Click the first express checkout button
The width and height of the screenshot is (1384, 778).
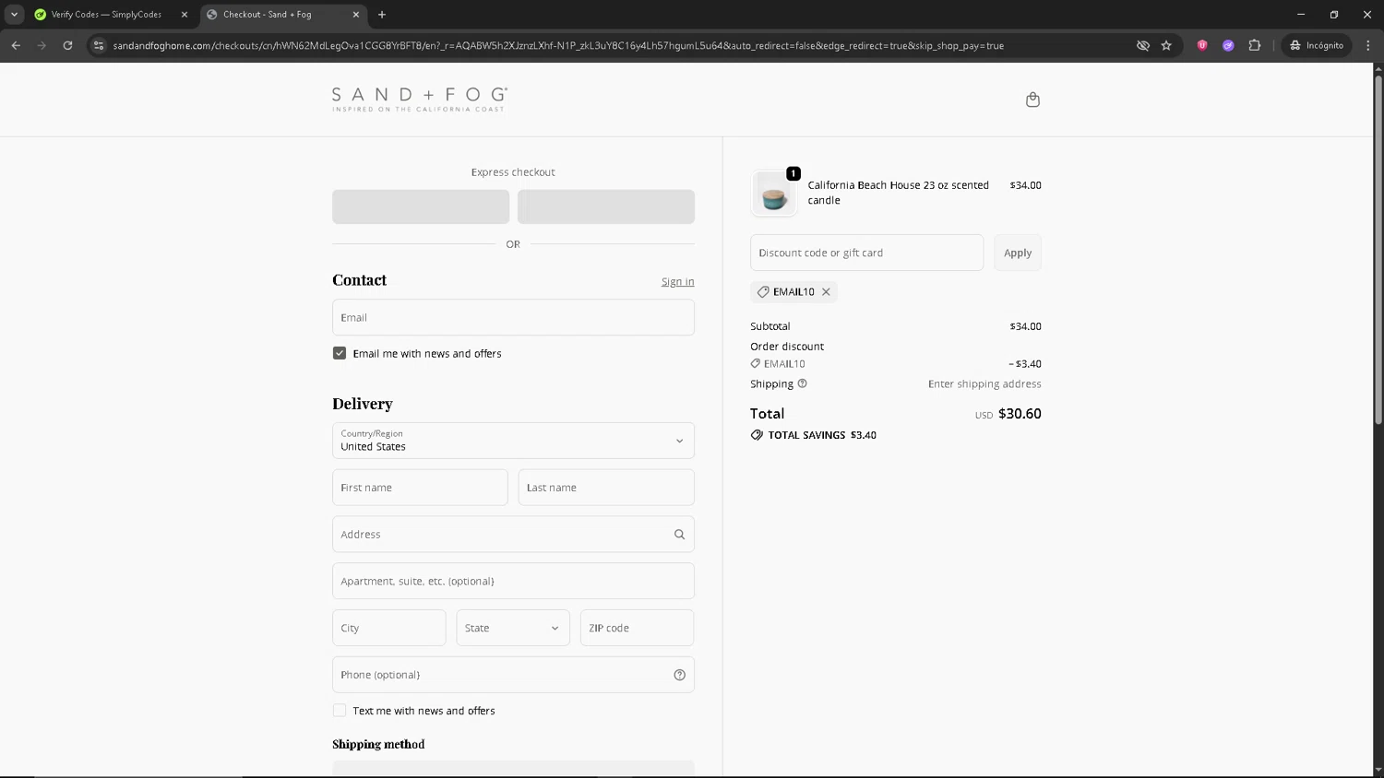pos(421,206)
